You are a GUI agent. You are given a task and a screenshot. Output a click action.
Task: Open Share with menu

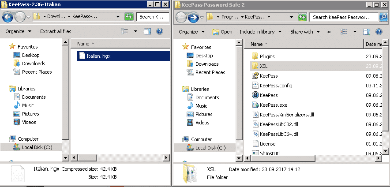tap(305, 32)
